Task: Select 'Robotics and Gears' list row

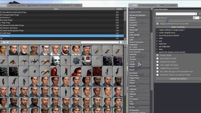Action: (x=62, y=28)
